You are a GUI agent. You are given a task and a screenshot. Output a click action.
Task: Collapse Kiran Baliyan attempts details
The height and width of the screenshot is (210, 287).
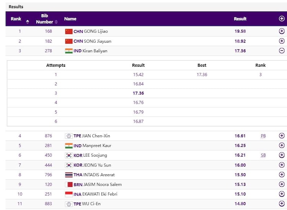282,51
